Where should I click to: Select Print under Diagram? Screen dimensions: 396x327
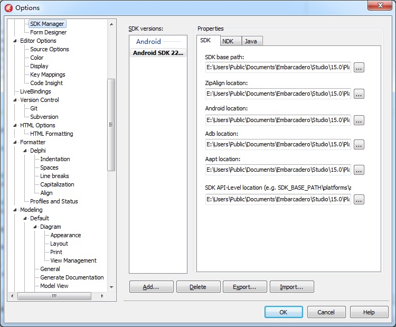[56, 252]
